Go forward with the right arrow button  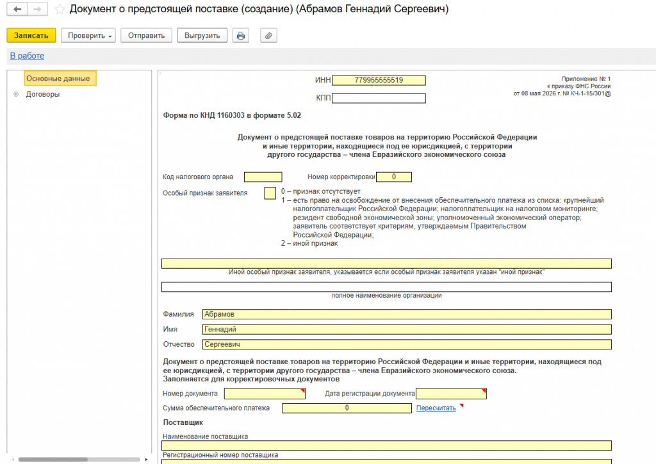pyautogui.click(x=38, y=9)
